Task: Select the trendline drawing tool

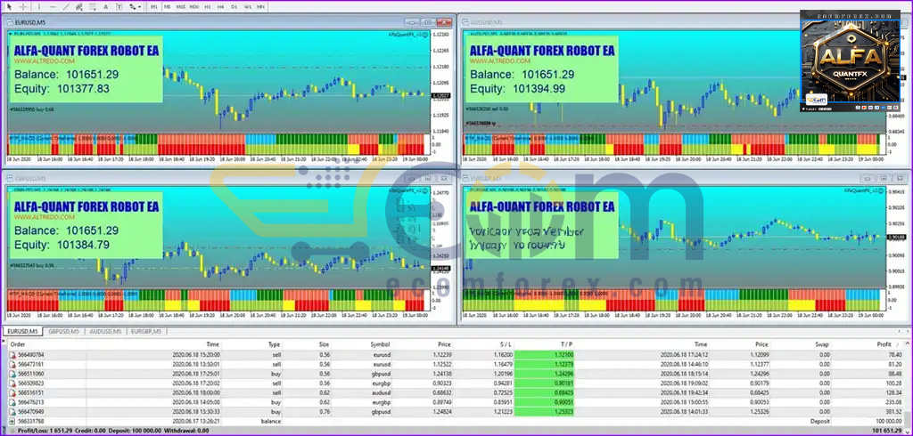Action: click(66, 7)
